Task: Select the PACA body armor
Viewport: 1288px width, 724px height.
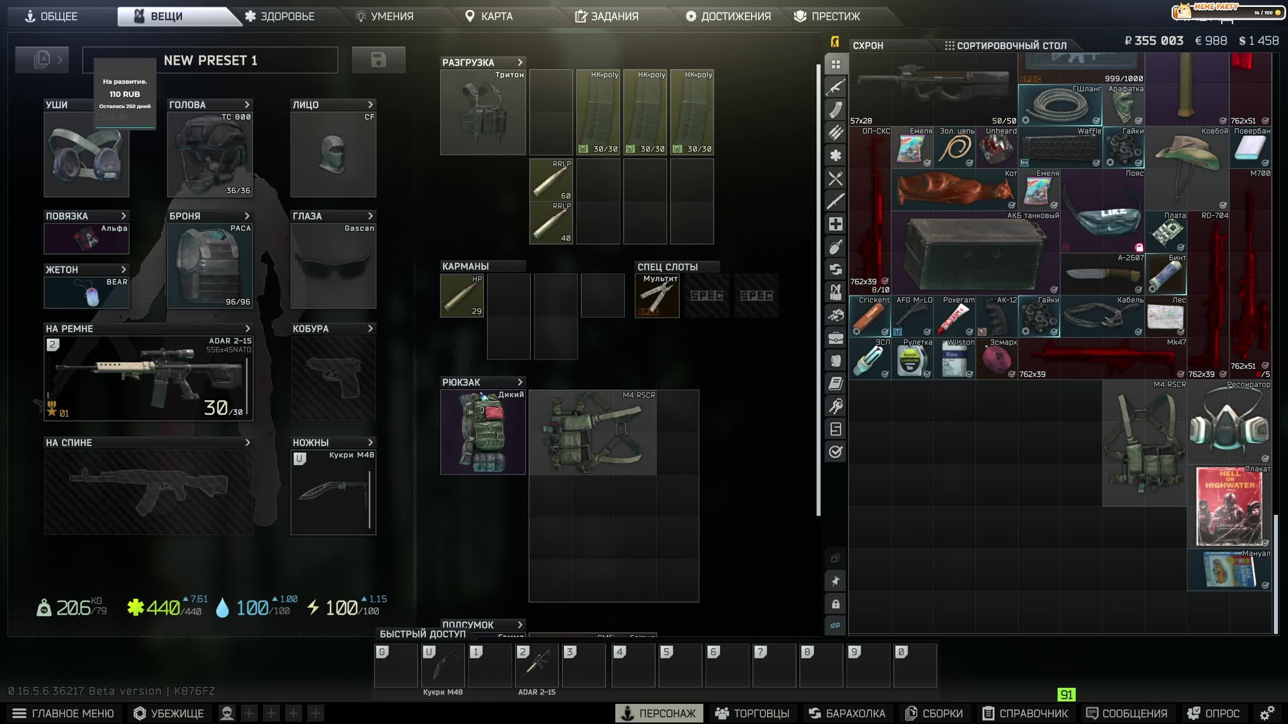Action: 210,265
